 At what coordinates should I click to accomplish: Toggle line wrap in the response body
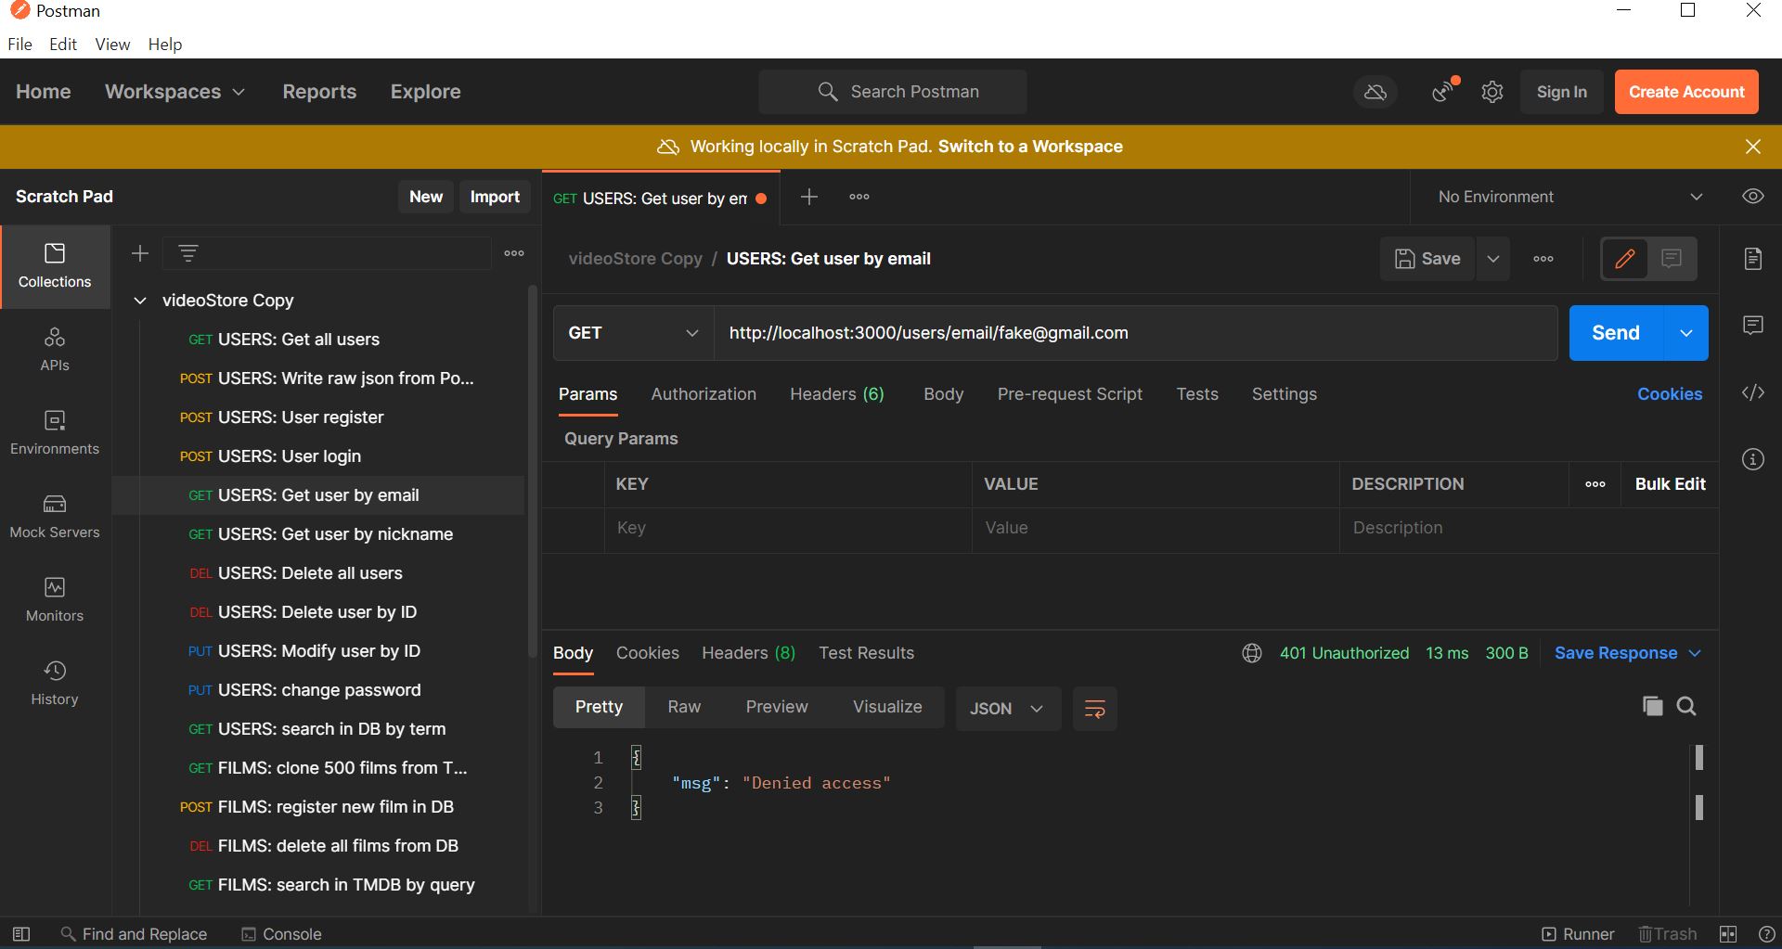[x=1095, y=709]
